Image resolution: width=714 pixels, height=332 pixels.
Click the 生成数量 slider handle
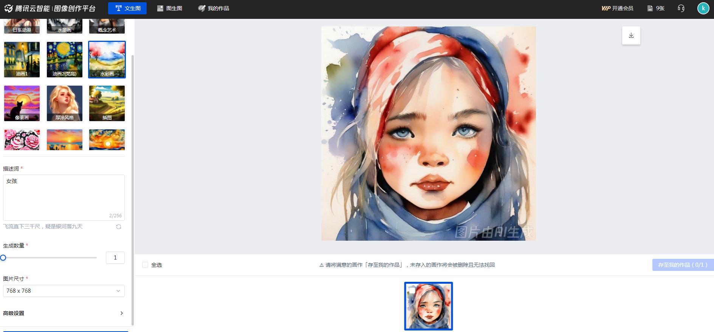click(3, 258)
